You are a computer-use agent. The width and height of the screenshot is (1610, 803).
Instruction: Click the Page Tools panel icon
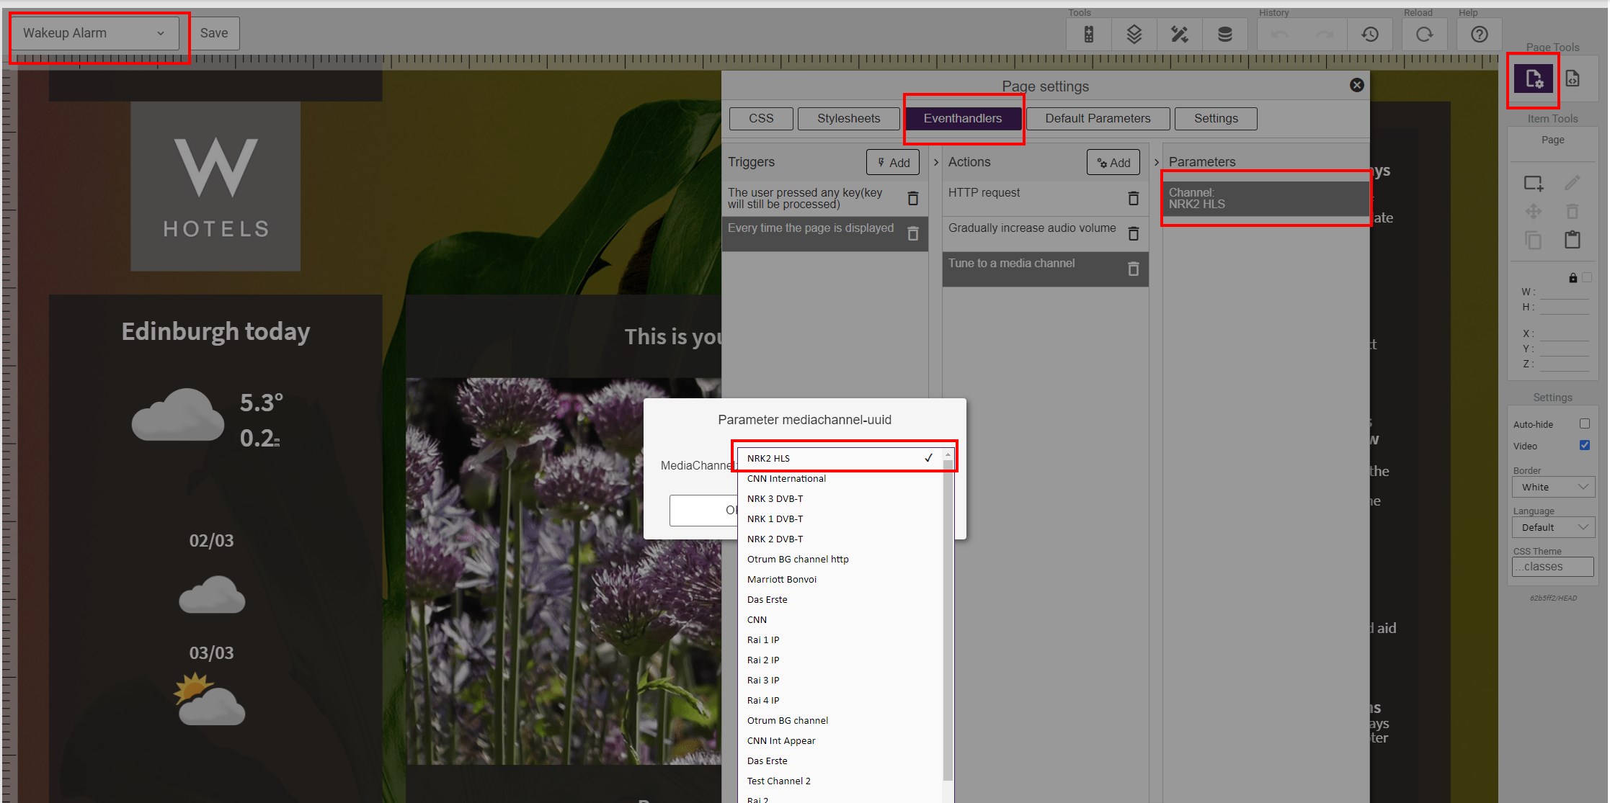tap(1534, 79)
